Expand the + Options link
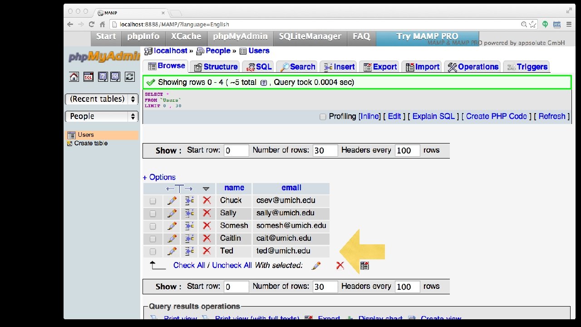Screen dimensions: 581x327 159,177
